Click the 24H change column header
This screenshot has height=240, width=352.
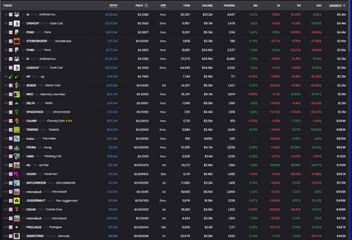tap(319, 5)
